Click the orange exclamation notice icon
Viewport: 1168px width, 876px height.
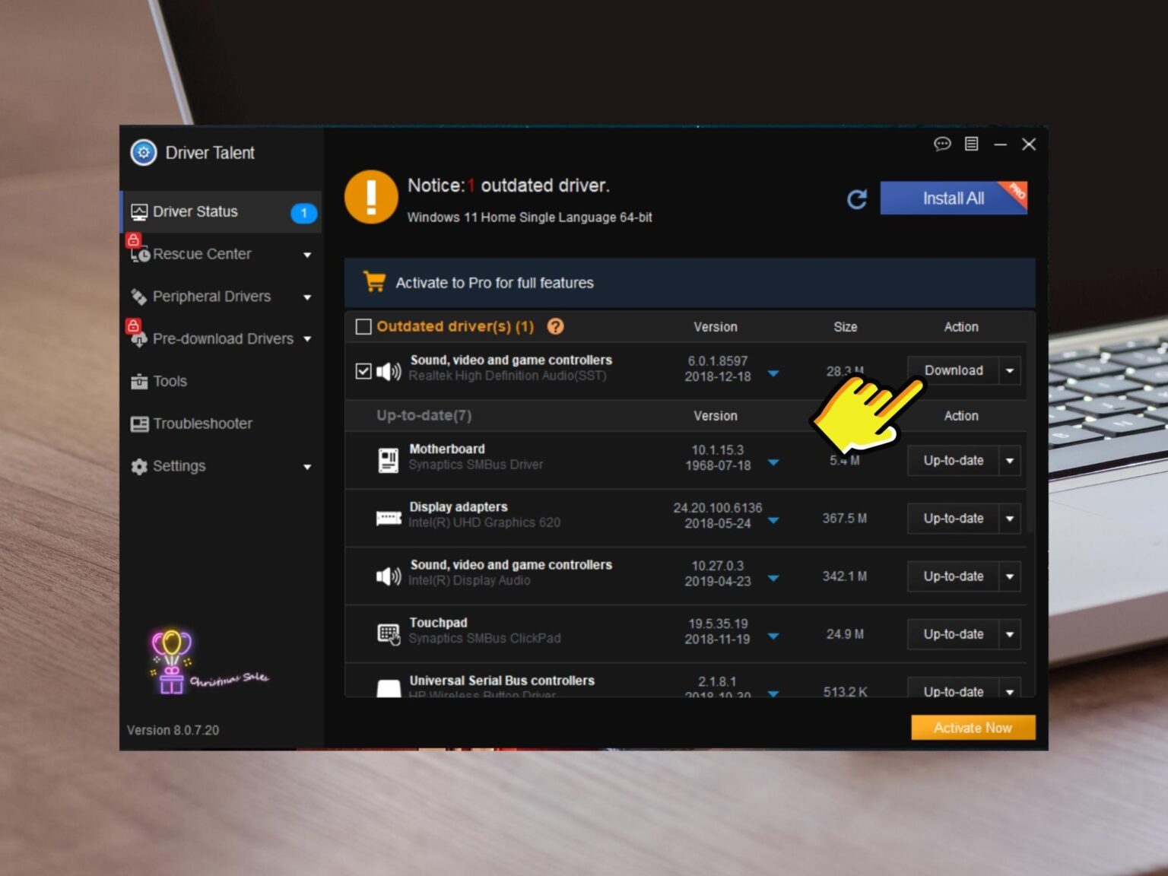(x=371, y=197)
